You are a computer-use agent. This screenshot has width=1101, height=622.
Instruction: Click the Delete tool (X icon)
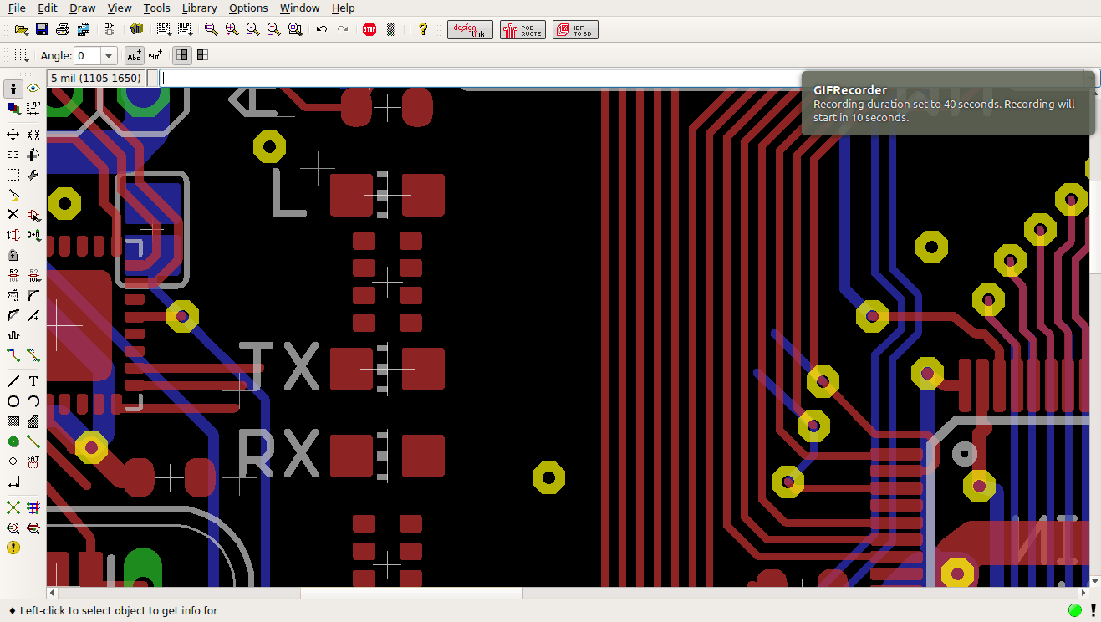point(13,215)
